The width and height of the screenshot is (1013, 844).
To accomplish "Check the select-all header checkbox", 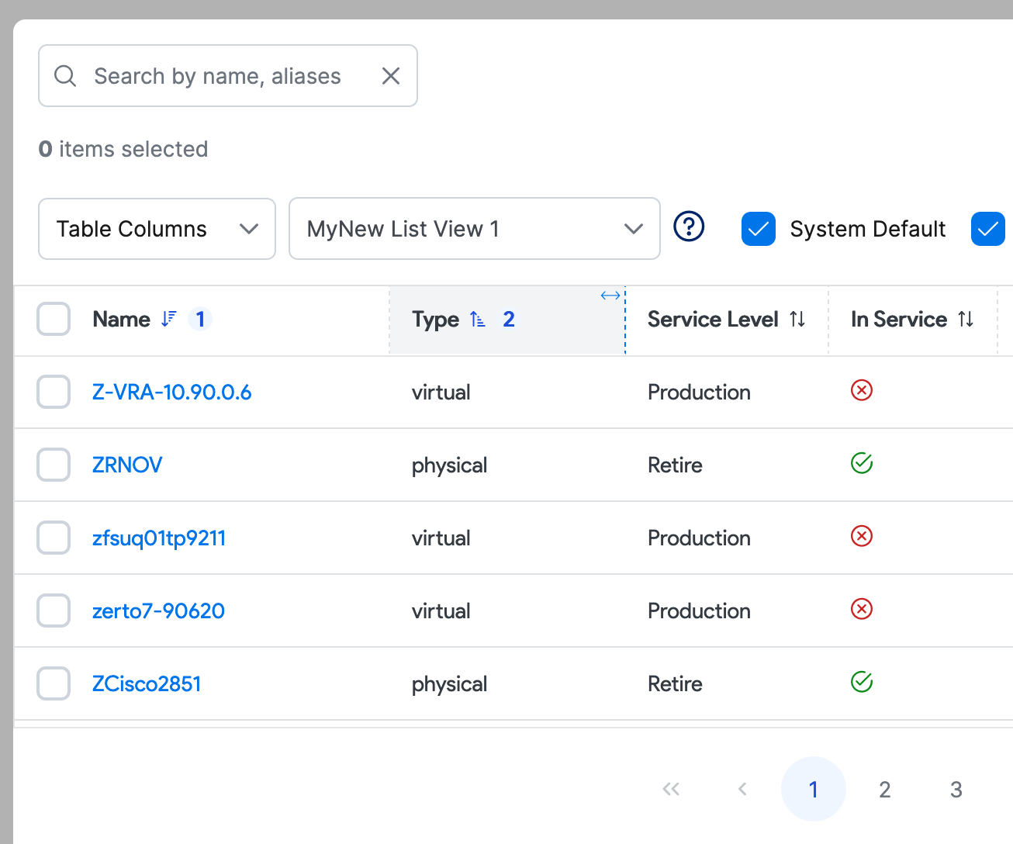I will (54, 319).
